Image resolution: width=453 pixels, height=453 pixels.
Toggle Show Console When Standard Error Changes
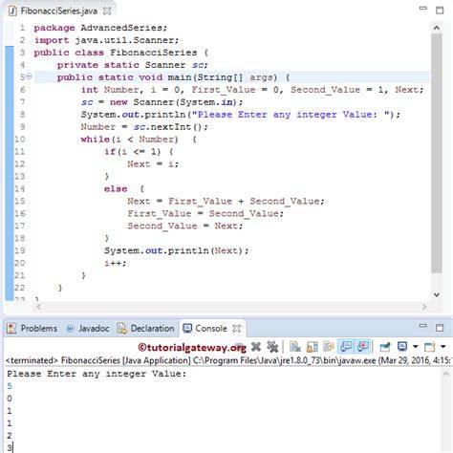pyautogui.click(x=363, y=347)
